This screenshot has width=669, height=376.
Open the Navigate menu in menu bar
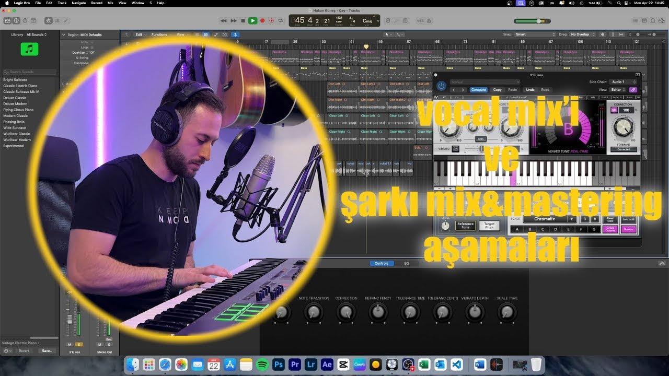point(78,3)
